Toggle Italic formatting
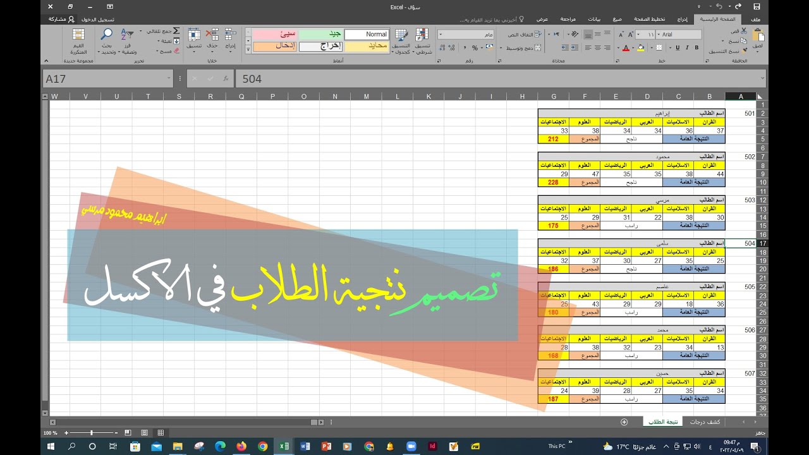This screenshot has width=809, height=455. click(687, 47)
